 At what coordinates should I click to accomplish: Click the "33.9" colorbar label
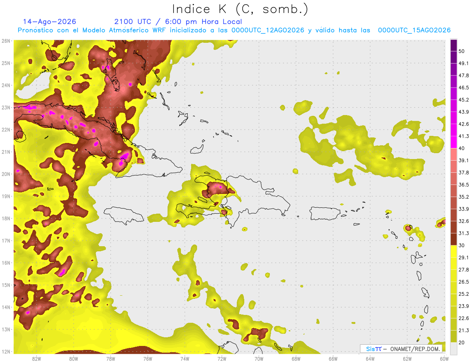pos(463,209)
